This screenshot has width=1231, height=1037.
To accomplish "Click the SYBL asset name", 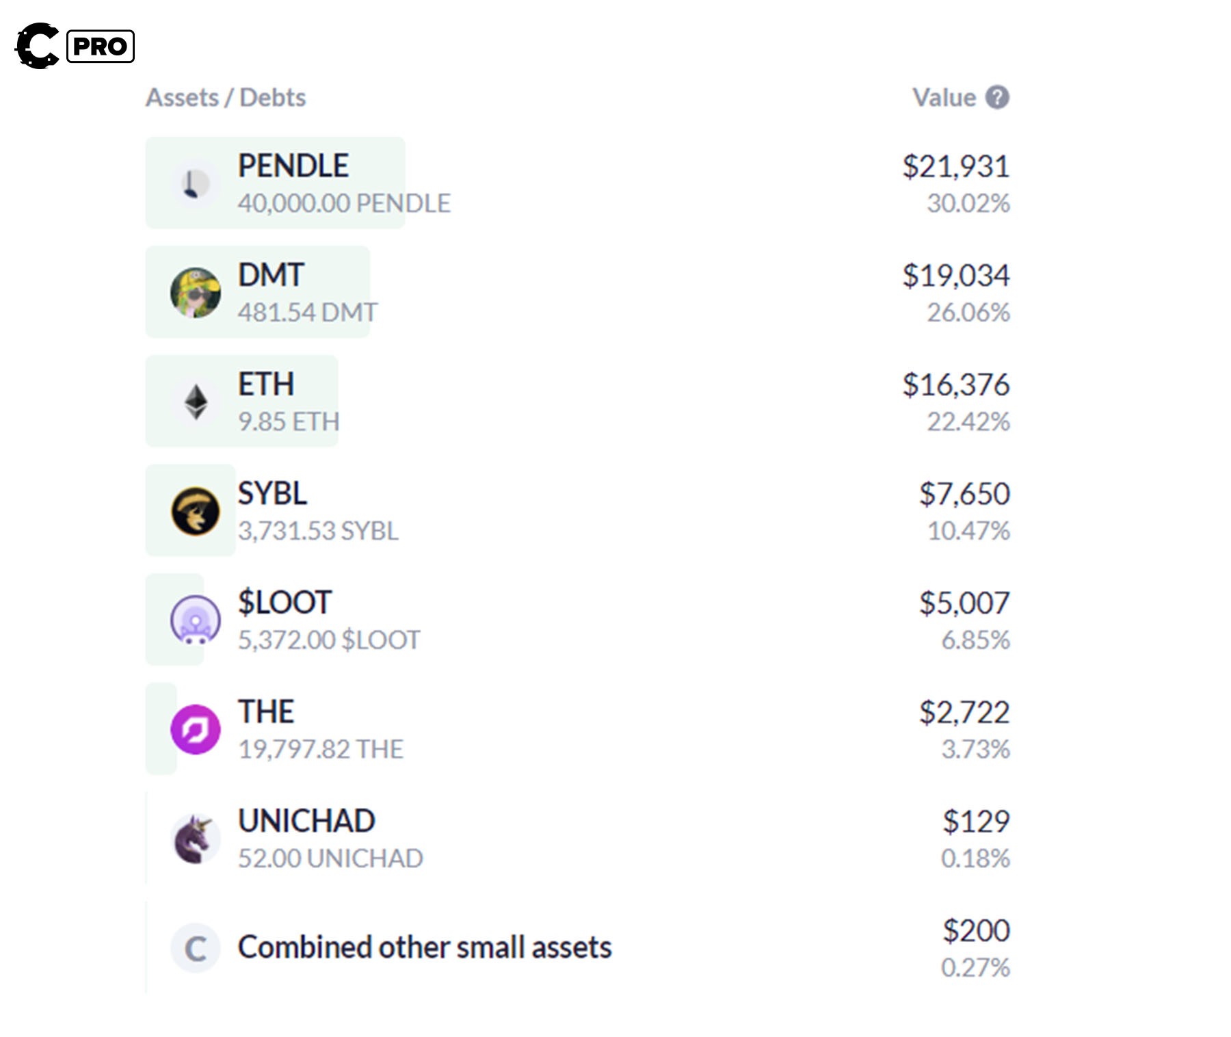I will pyautogui.click(x=272, y=493).
